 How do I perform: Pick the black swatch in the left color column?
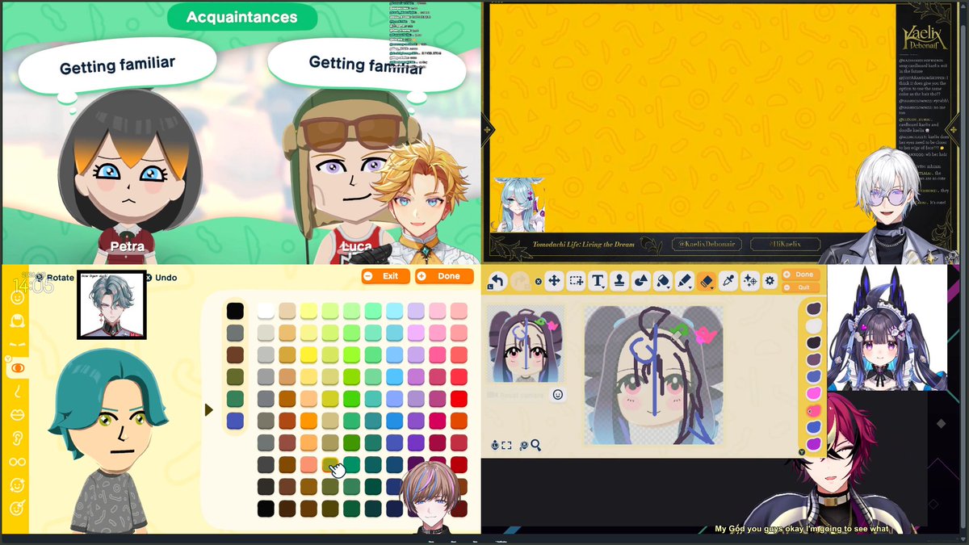tap(235, 311)
